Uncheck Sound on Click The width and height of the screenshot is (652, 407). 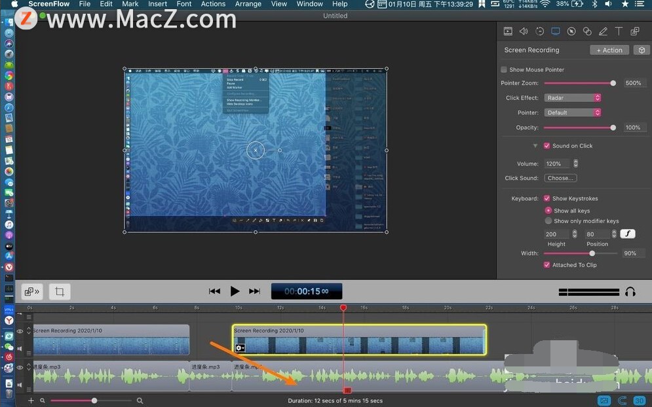pyautogui.click(x=547, y=146)
